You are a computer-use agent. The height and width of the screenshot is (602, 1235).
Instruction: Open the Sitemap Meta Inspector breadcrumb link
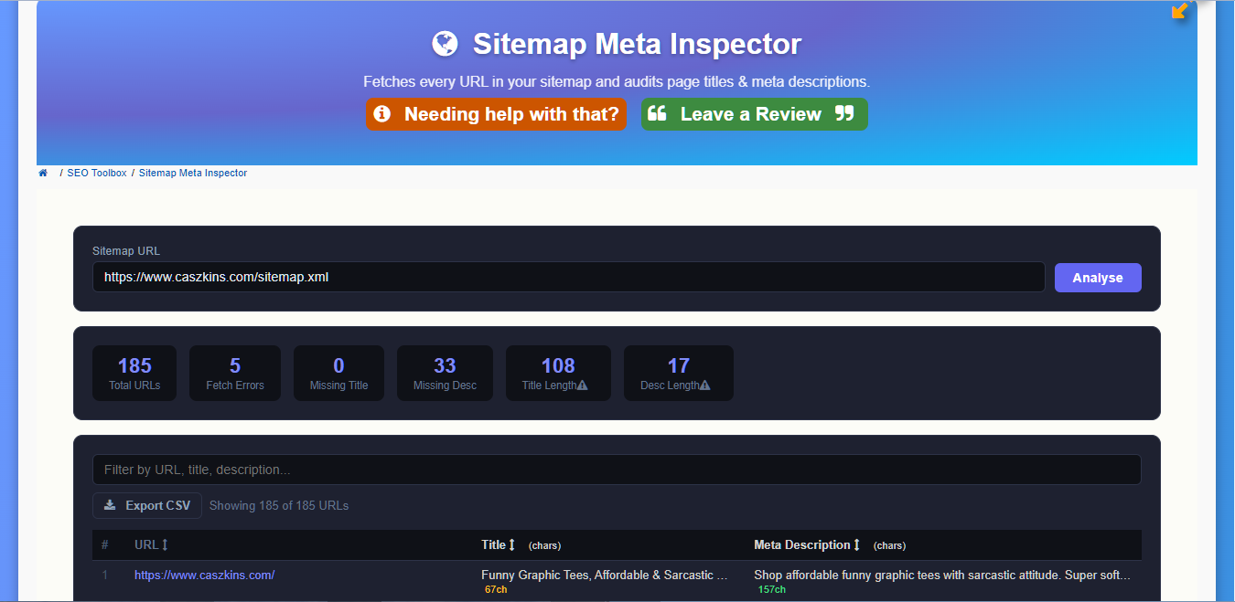click(x=193, y=173)
